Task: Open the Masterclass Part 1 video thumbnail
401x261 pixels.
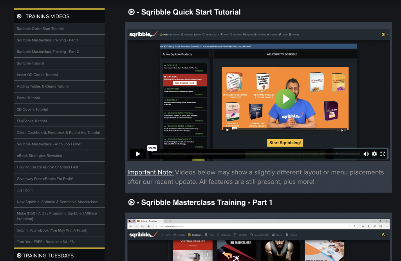Action: click(258, 240)
